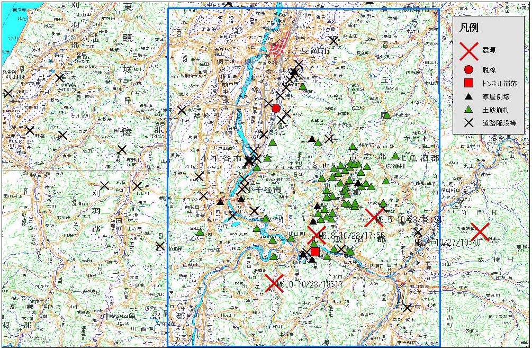This screenshot has width=532, height=349.
Task: Click the legend title 凡例
Action: [x=469, y=29]
